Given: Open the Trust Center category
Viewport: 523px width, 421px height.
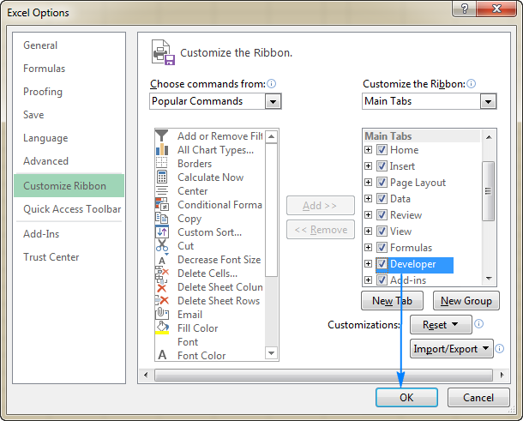Looking at the screenshot, I should click(x=51, y=257).
